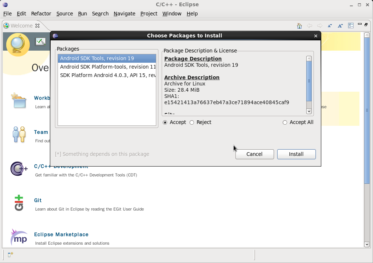Click the Workbench folder icon
The height and width of the screenshot is (263, 373).
(x=19, y=101)
